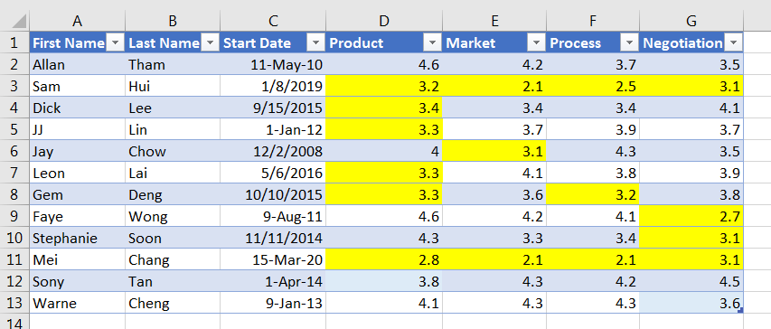Select Sam Hui's highlighted Process score 2.5

coord(593,86)
